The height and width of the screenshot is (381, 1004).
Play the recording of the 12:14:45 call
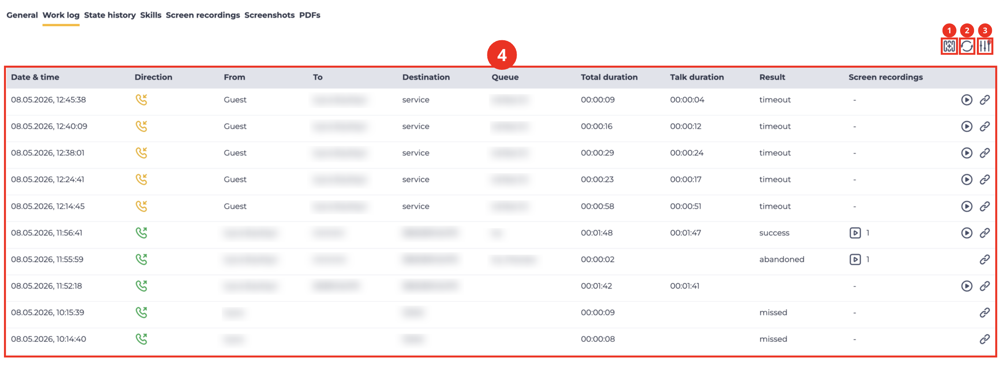[x=967, y=207]
